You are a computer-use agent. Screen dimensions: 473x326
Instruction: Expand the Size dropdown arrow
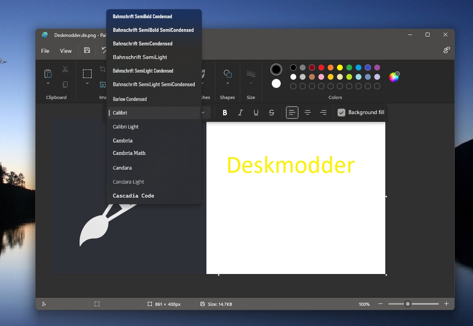[251, 83]
